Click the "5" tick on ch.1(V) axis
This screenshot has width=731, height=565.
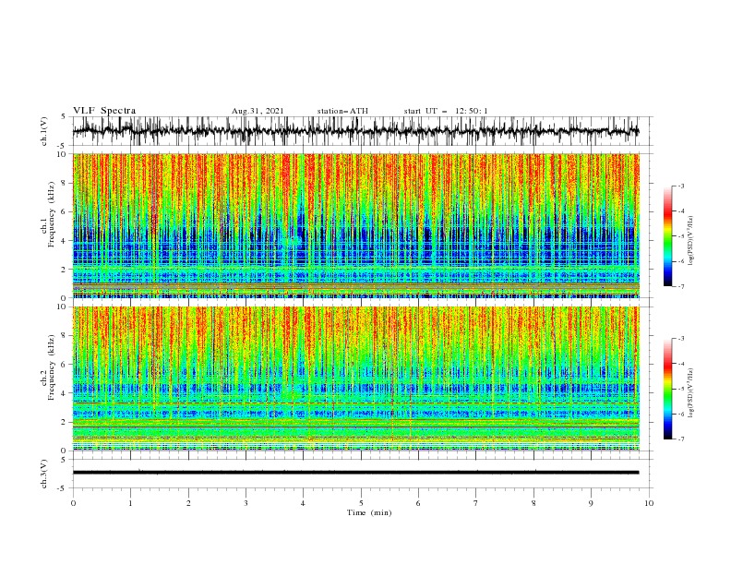click(x=64, y=116)
